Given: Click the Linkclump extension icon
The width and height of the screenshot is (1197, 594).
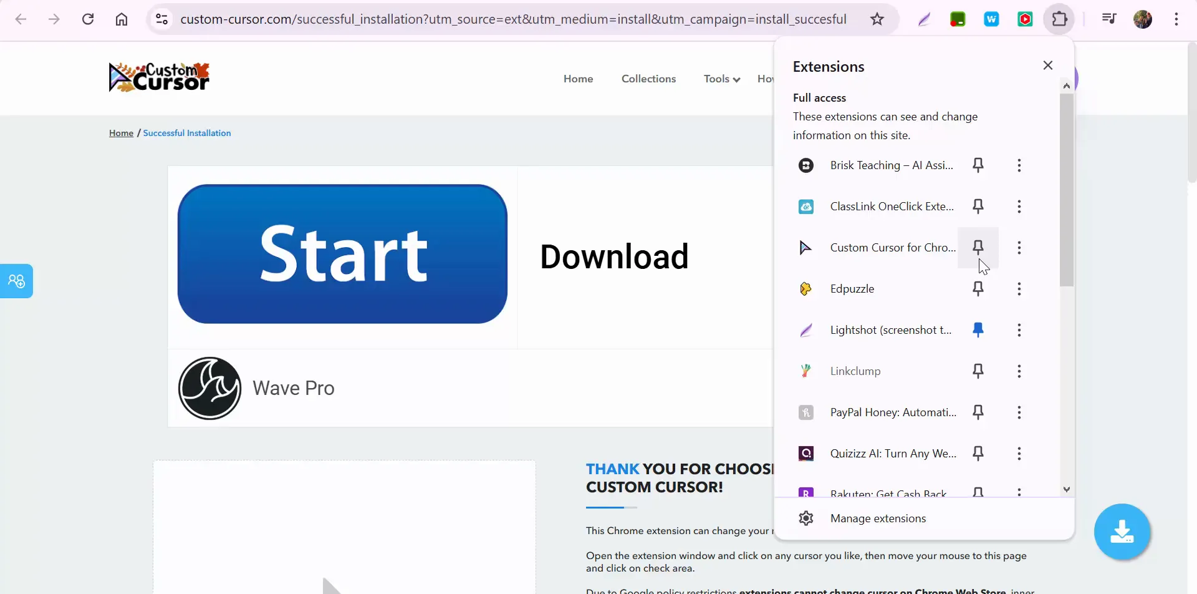Looking at the screenshot, I should [806, 371].
